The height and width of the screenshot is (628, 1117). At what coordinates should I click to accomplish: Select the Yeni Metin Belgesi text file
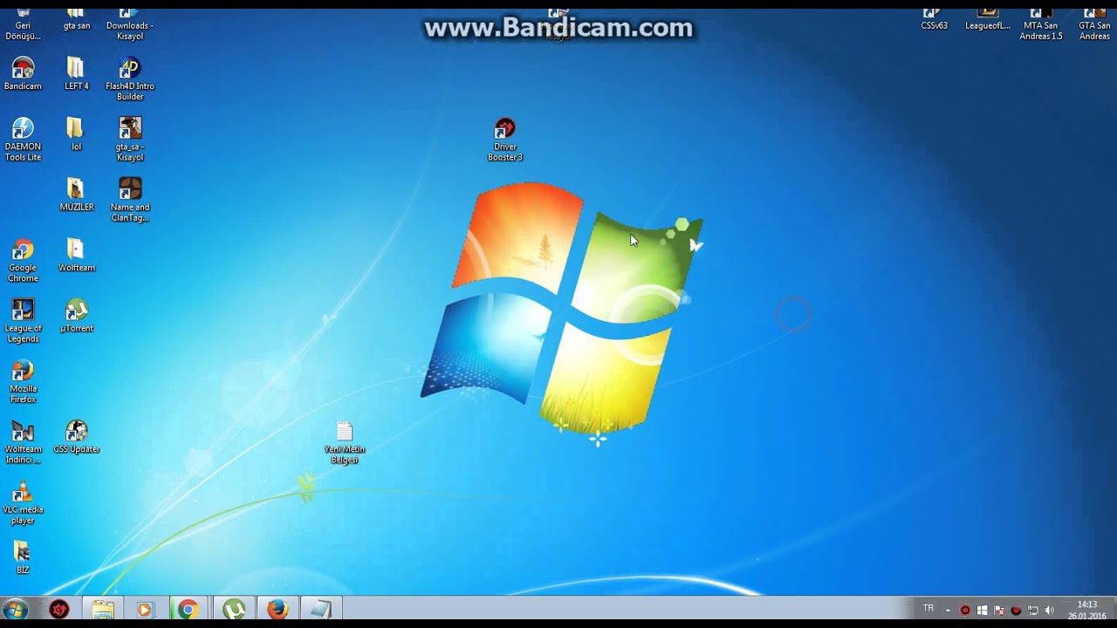(344, 442)
